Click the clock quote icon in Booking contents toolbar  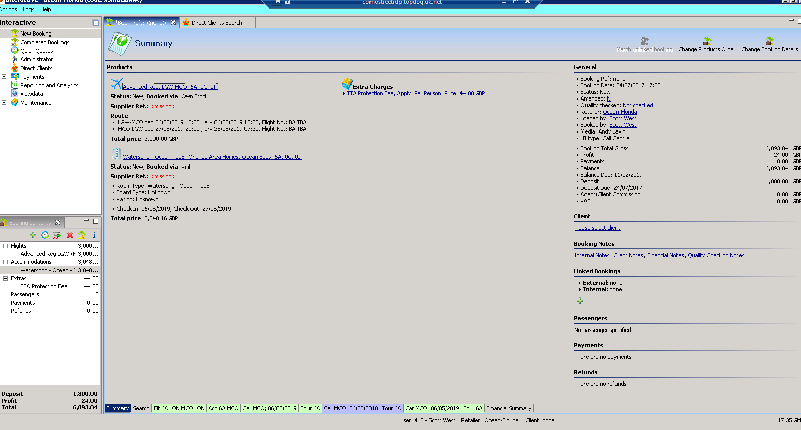coord(45,235)
